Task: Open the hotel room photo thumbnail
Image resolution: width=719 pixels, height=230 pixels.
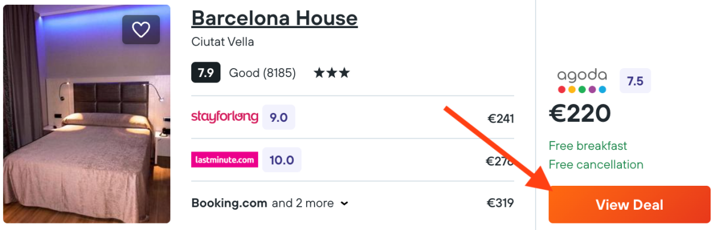Action: pos(87,114)
